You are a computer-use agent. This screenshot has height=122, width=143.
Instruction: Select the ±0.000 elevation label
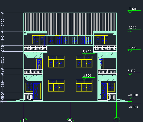(x=133, y=95)
